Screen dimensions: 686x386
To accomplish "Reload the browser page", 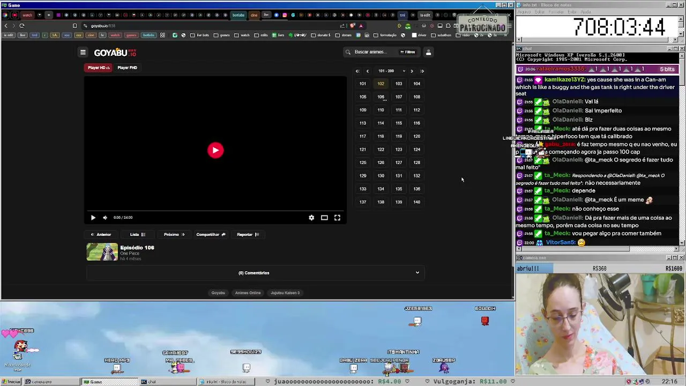I will (x=22, y=26).
